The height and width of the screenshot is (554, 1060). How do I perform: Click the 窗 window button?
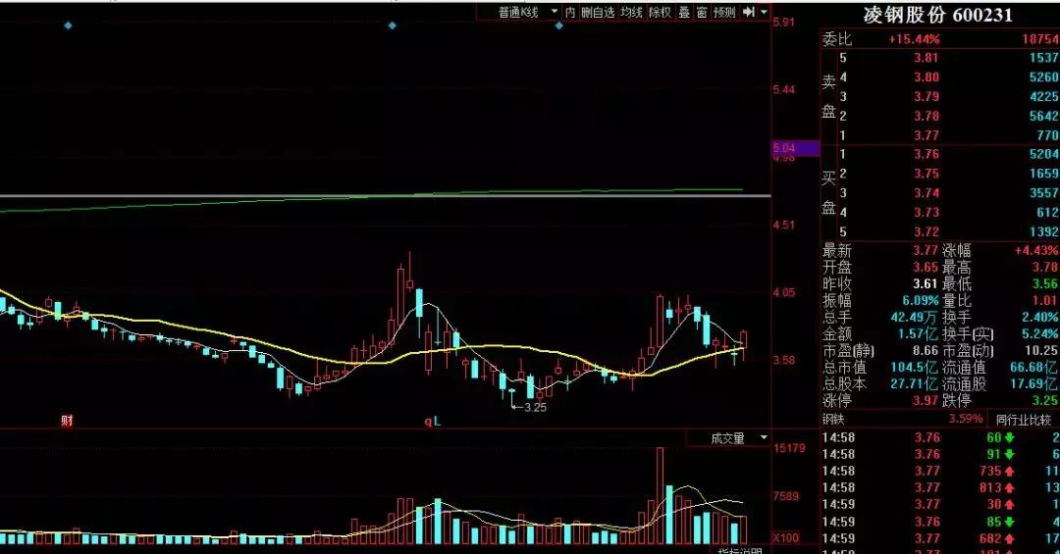pyautogui.click(x=702, y=12)
